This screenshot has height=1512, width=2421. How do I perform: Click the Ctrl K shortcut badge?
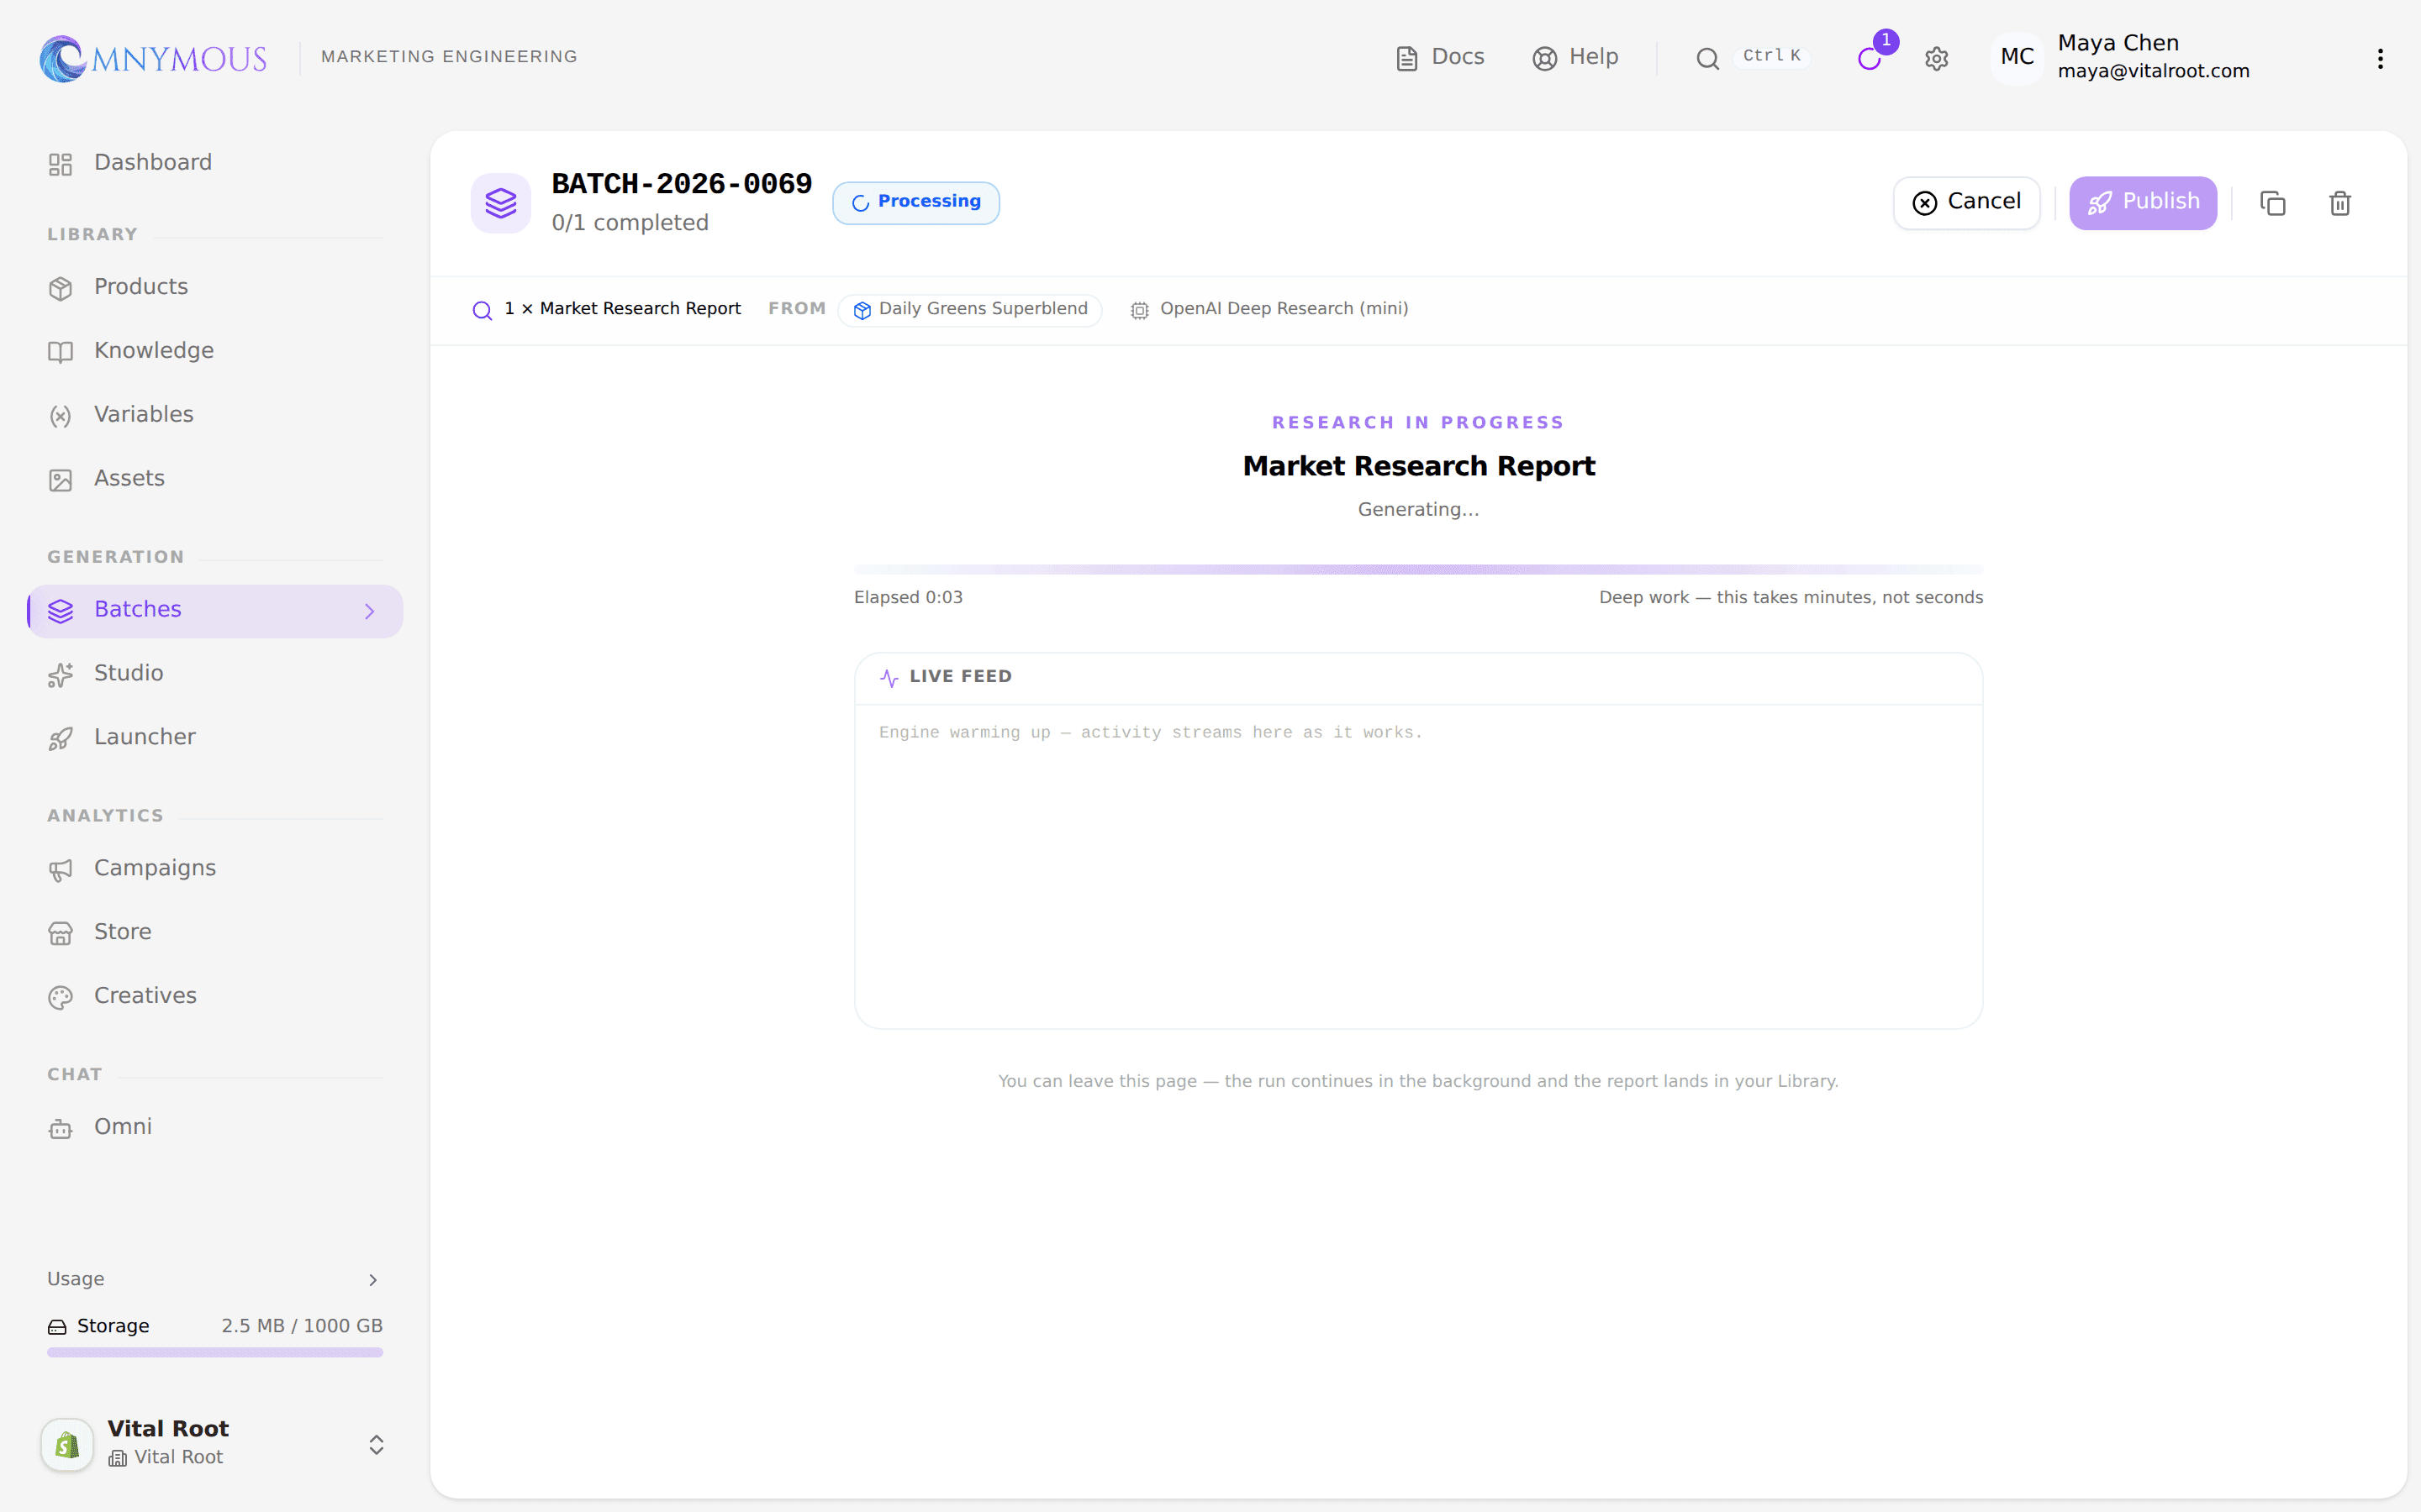[1770, 56]
